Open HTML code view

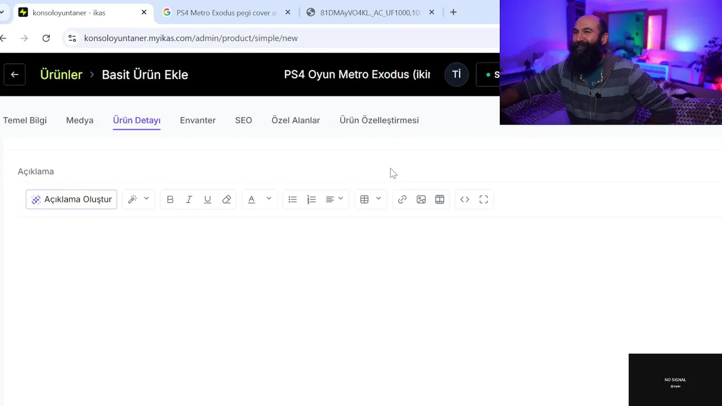pos(465,200)
